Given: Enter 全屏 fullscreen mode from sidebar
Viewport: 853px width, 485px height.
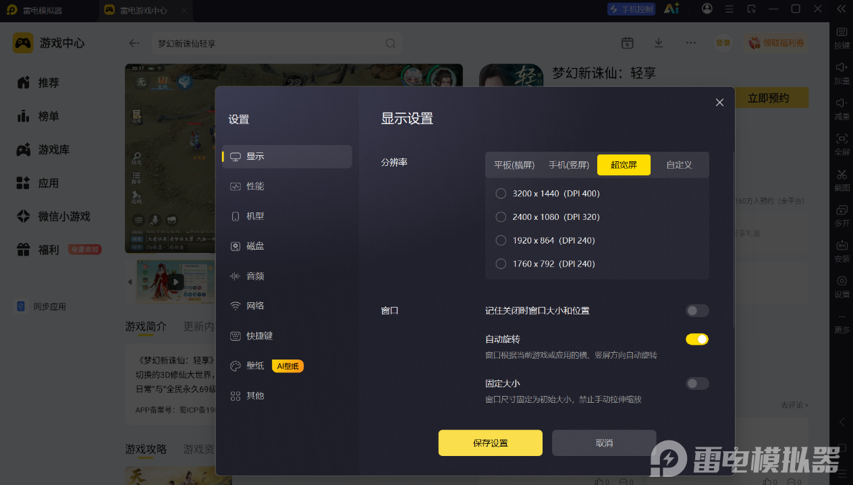Looking at the screenshot, I should (842, 144).
